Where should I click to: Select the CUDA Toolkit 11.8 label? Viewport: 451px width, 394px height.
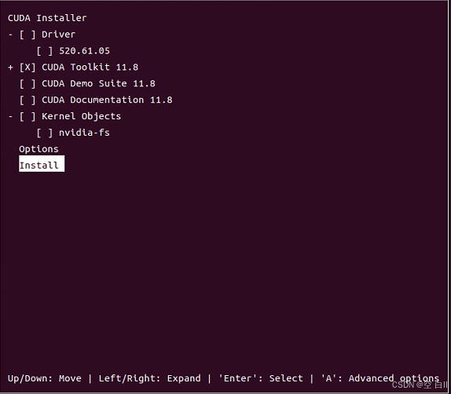tap(90, 67)
